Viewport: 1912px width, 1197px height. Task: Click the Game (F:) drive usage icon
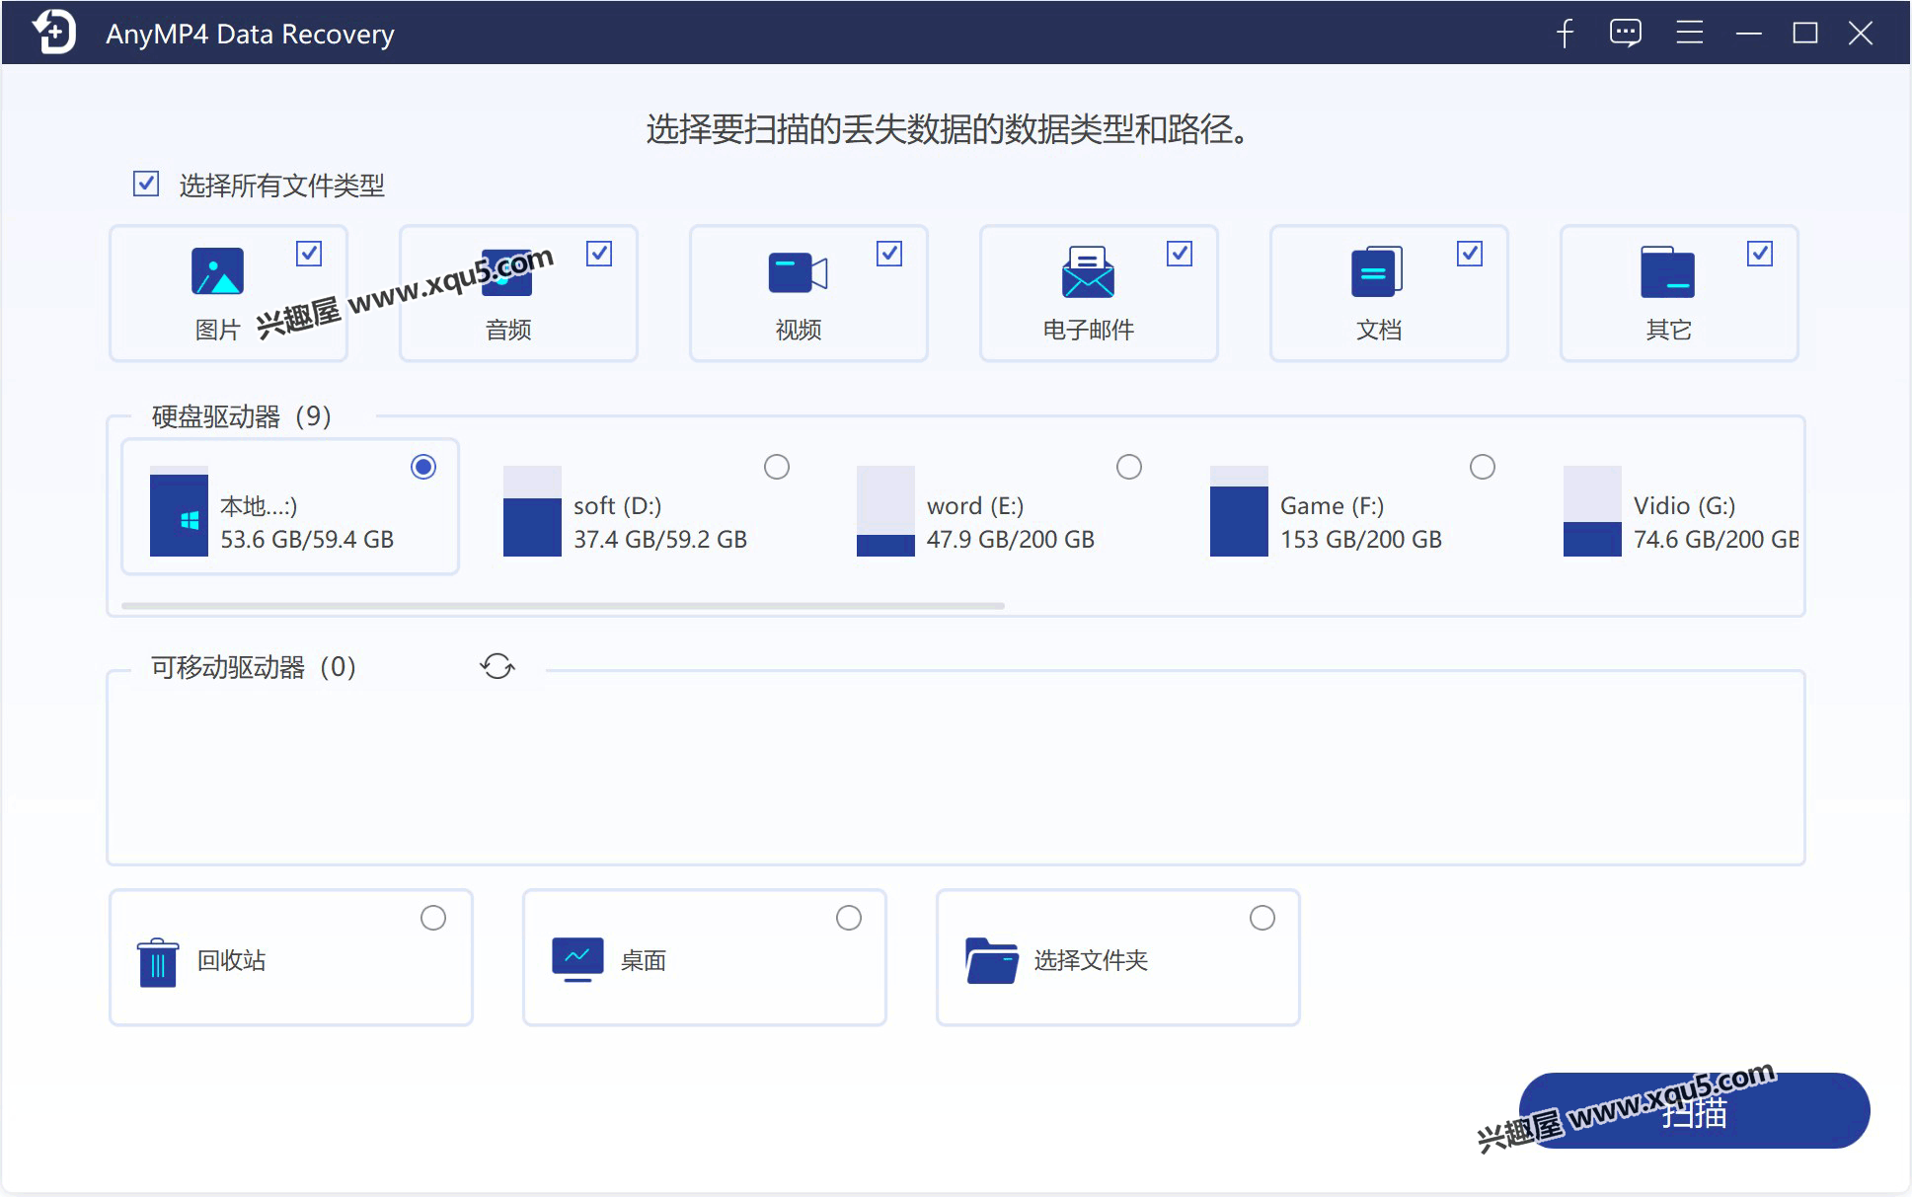click(x=1239, y=511)
